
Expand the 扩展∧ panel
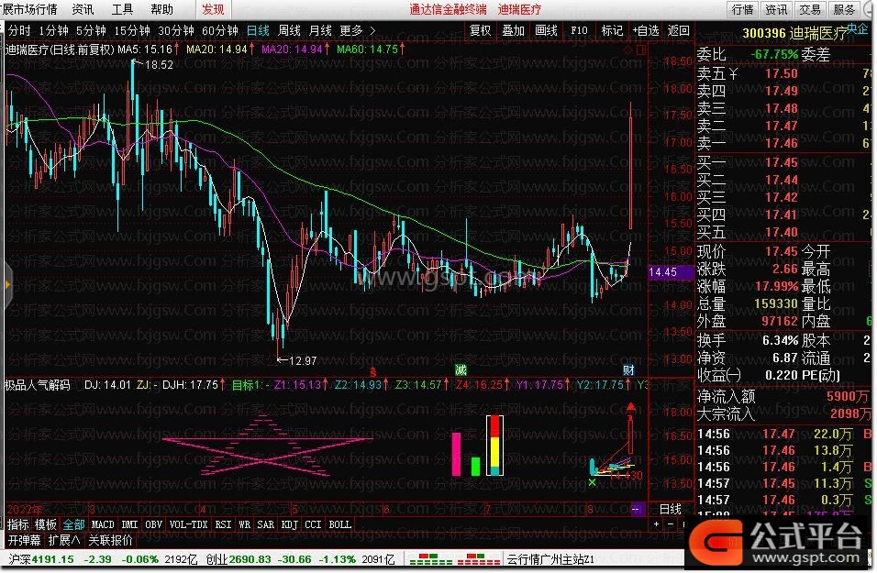click(x=64, y=540)
